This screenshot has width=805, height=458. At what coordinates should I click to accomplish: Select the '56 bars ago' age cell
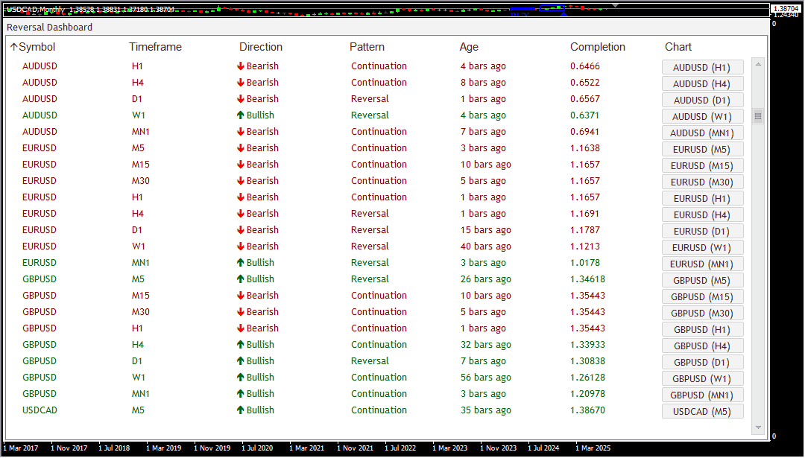486,378
